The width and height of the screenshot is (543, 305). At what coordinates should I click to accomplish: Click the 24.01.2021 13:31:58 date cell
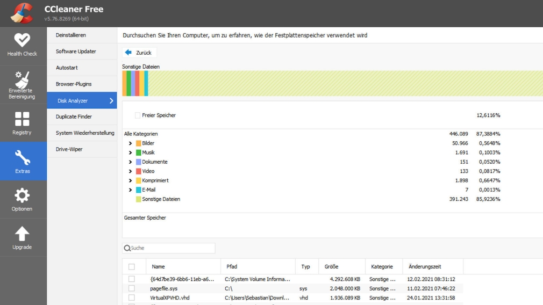[x=431, y=297]
